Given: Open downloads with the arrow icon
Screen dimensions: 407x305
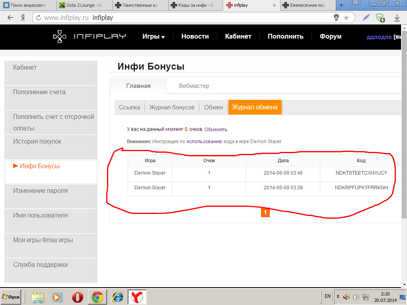Looking at the screenshot, I should coord(397,17).
